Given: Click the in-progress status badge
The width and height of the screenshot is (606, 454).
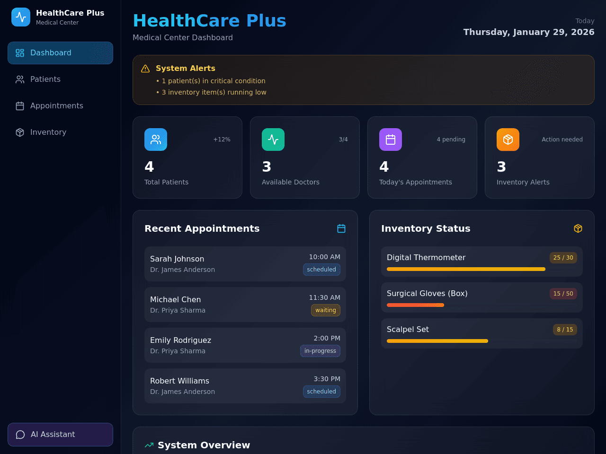Looking at the screenshot, I should click(x=320, y=351).
